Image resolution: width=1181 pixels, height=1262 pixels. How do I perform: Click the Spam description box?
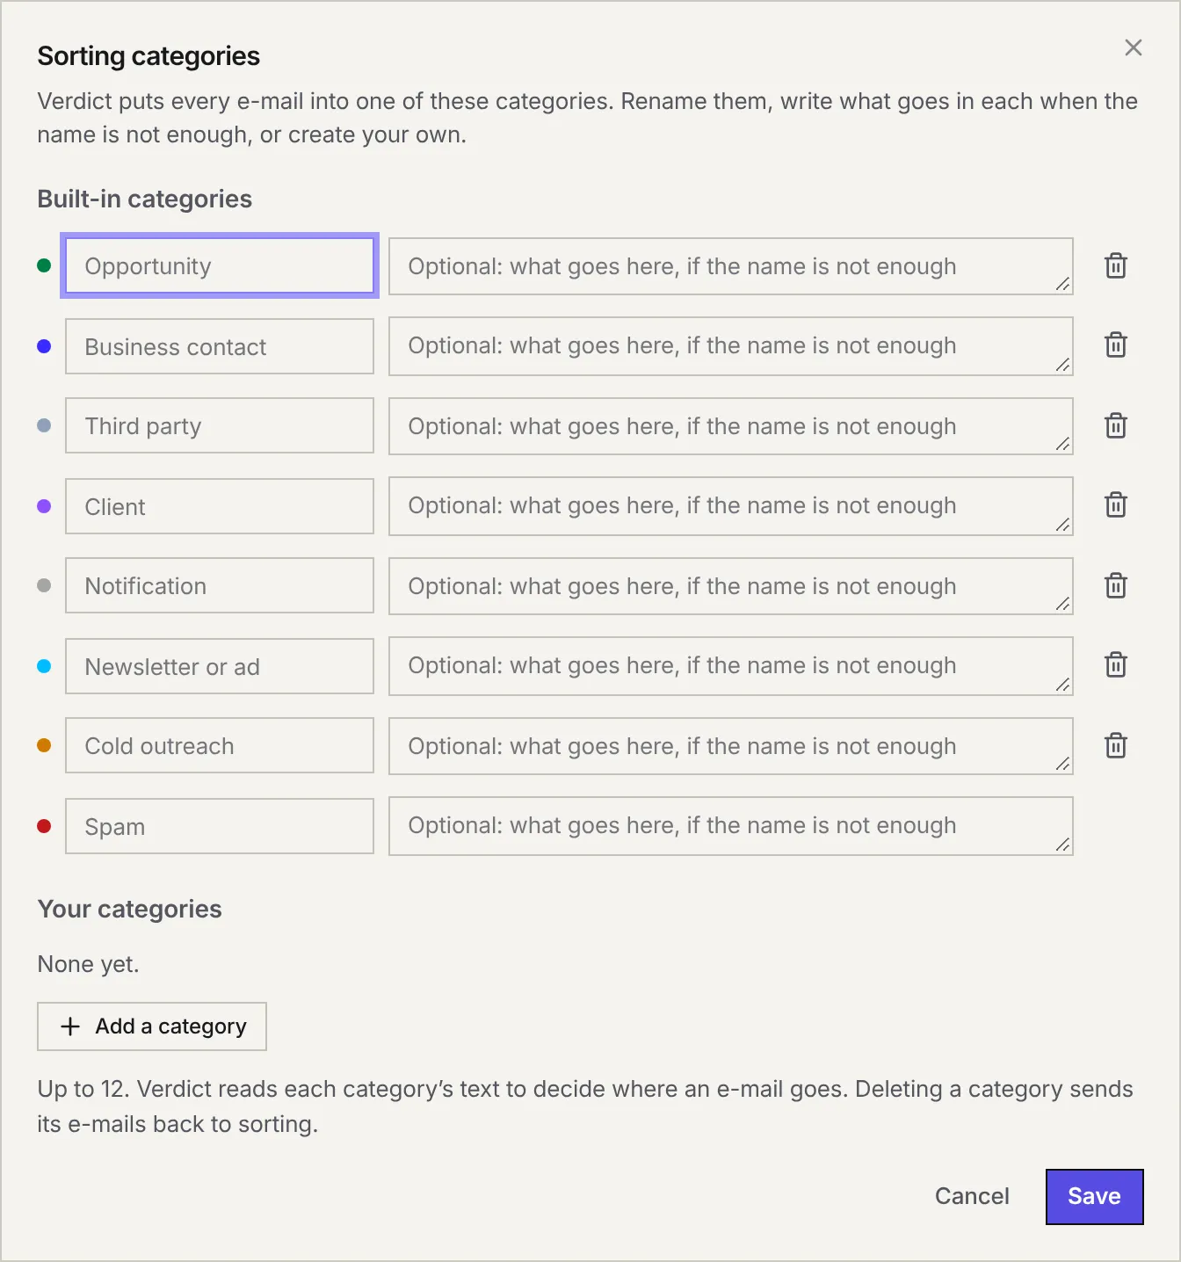(731, 826)
